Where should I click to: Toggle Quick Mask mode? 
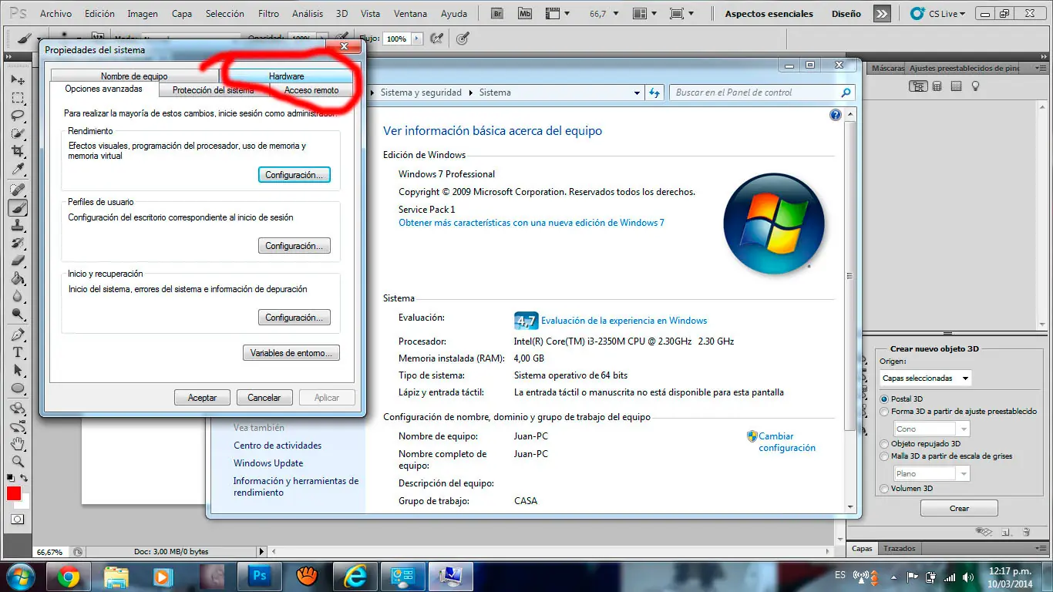17,520
